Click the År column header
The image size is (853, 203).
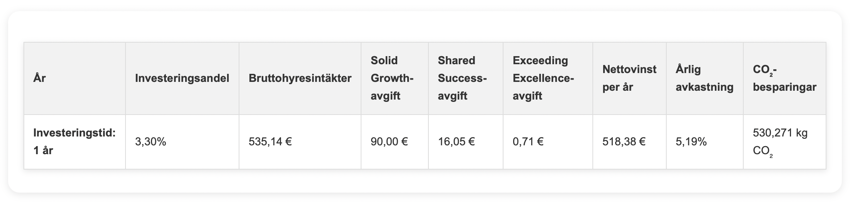[x=40, y=78]
